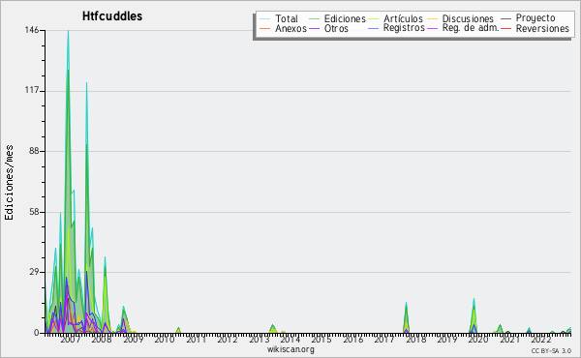Screen dimensions: 581x358
Task: Click the 2021 x-axis label
Action: point(510,339)
